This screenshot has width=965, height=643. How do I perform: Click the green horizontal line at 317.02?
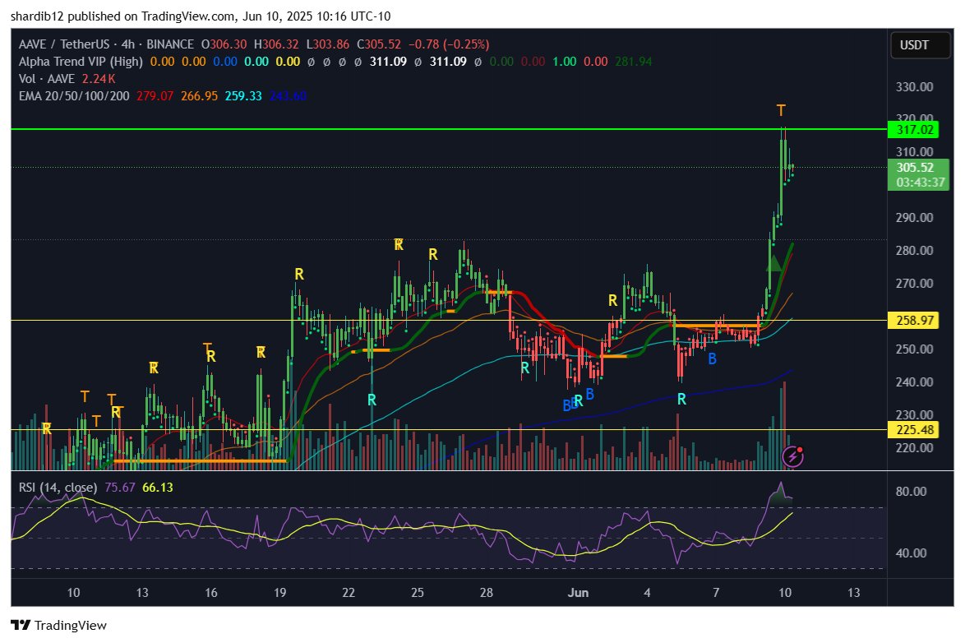click(x=450, y=129)
